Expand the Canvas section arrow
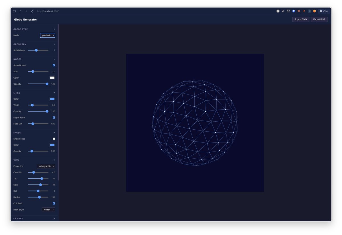Screen dimensions: 342x235 [54, 218]
